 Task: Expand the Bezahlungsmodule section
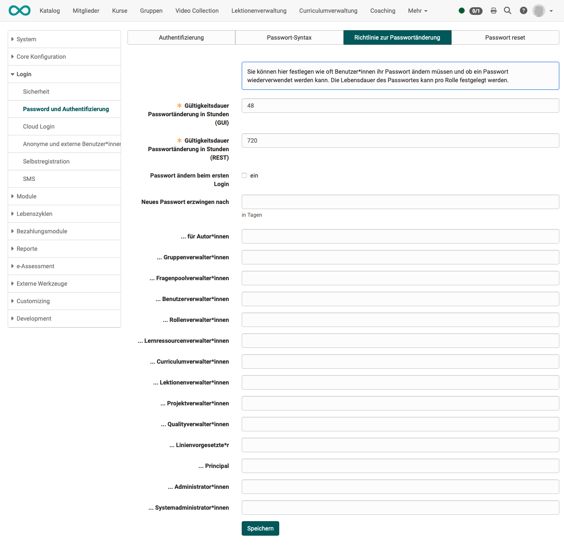point(64,231)
